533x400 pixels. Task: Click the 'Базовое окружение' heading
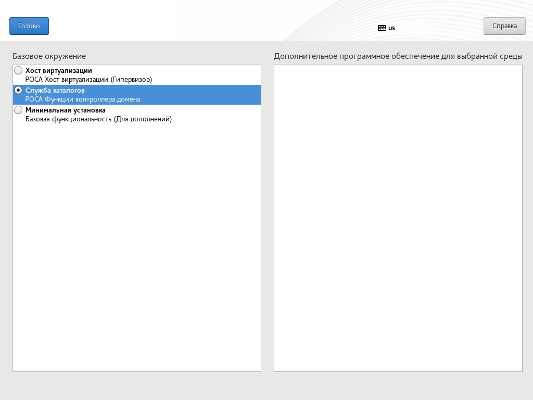click(x=49, y=56)
